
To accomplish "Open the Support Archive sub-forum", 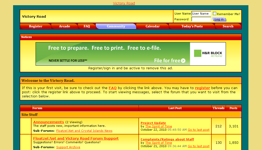I will (x=68, y=147).
